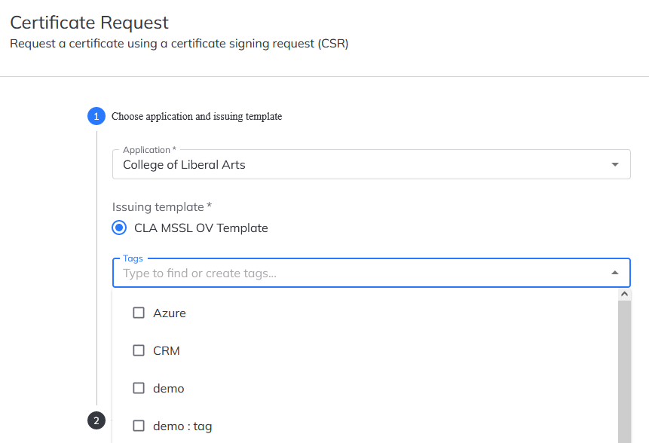Image resolution: width=649 pixels, height=443 pixels.
Task: Select the "demo : tag" option from the list
Action: [182, 426]
